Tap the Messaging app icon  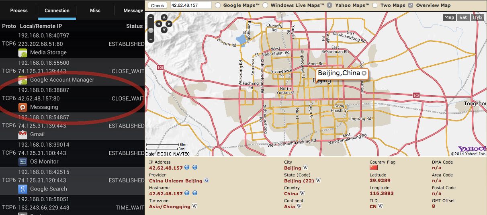[x=23, y=107]
